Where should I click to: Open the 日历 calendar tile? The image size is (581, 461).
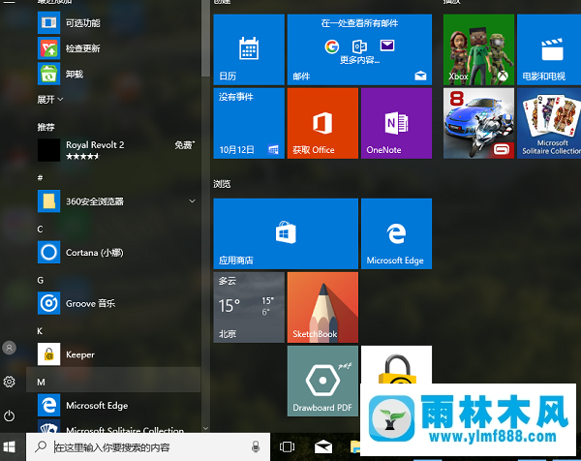249,49
